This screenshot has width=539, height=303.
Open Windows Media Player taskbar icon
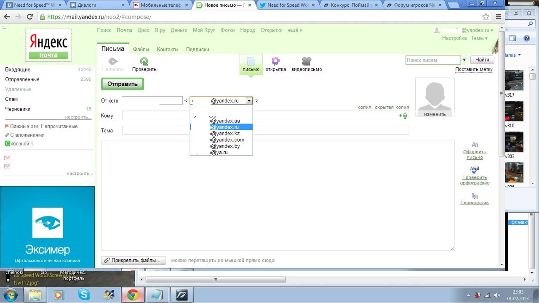pos(59,295)
